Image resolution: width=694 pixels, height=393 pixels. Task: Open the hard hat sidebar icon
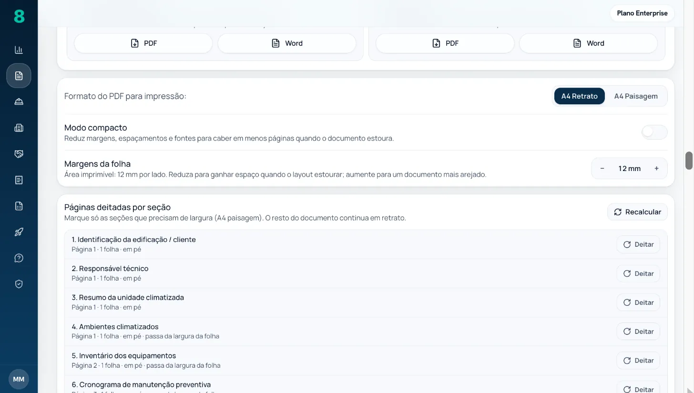(x=19, y=101)
